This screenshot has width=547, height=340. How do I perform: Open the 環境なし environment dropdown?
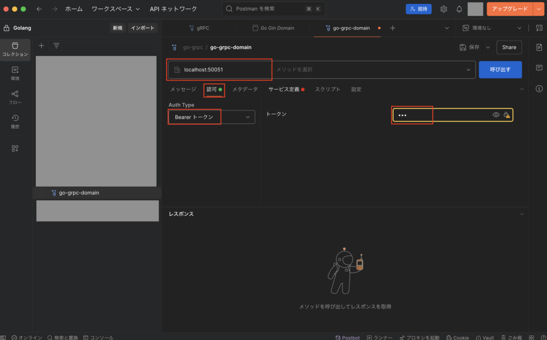click(492, 28)
